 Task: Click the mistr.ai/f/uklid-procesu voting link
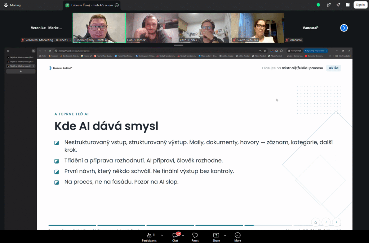click(302, 68)
